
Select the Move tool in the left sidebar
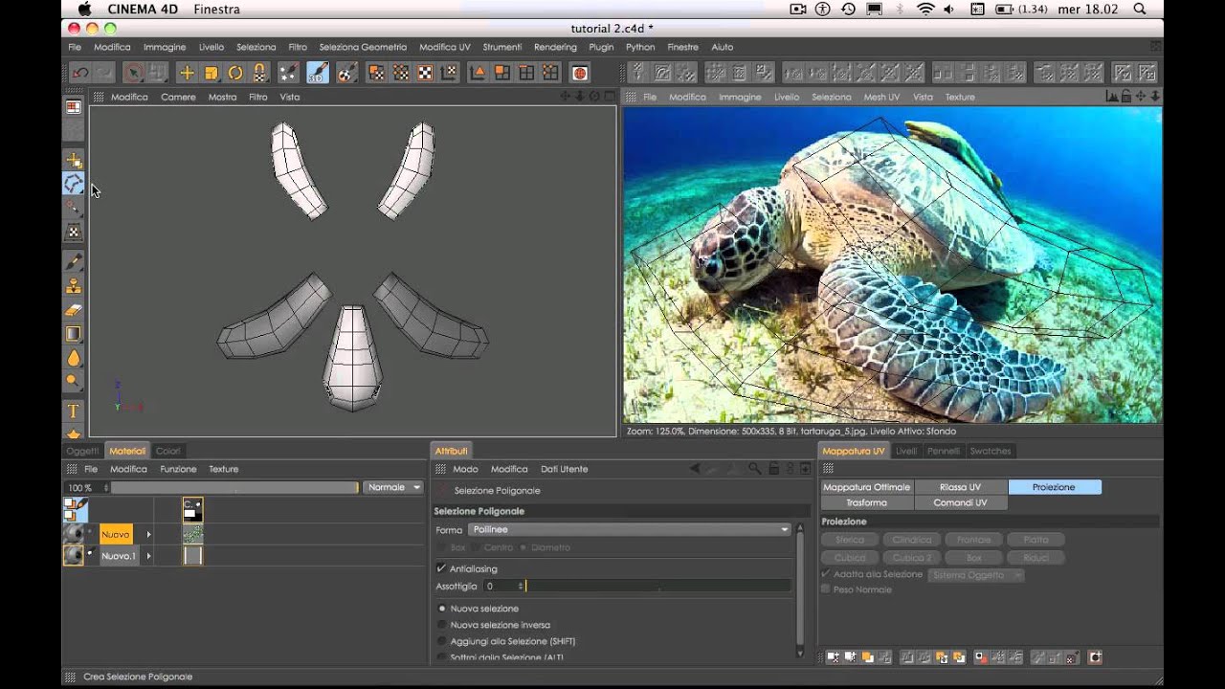[x=74, y=160]
